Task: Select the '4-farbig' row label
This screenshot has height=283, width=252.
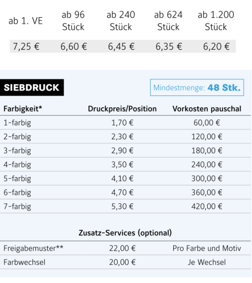Action: coord(17,165)
